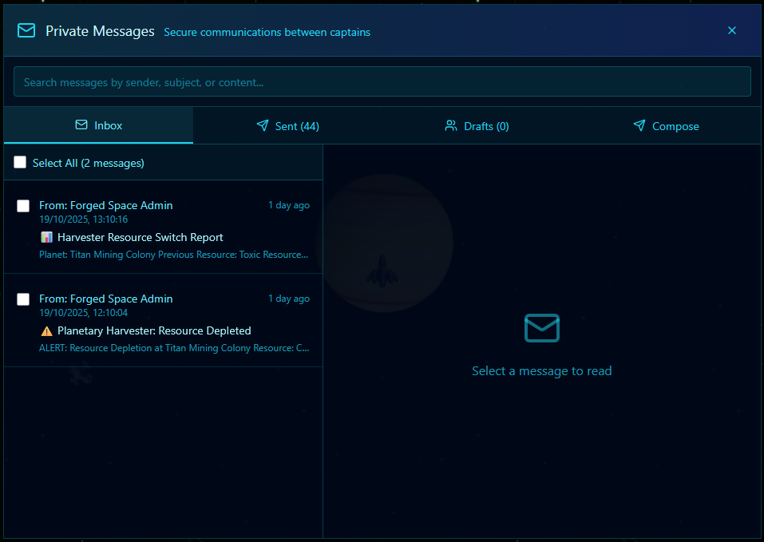The width and height of the screenshot is (764, 542).
Task: Click the Select All (2 messages) label
Action: [x=88, y=163]
